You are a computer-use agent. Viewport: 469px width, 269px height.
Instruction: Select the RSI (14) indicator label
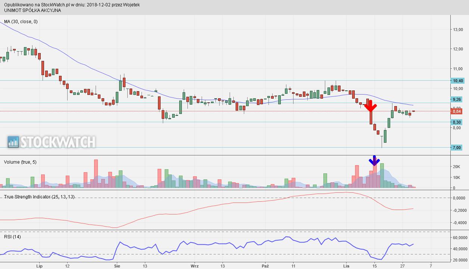click(12, 237)
